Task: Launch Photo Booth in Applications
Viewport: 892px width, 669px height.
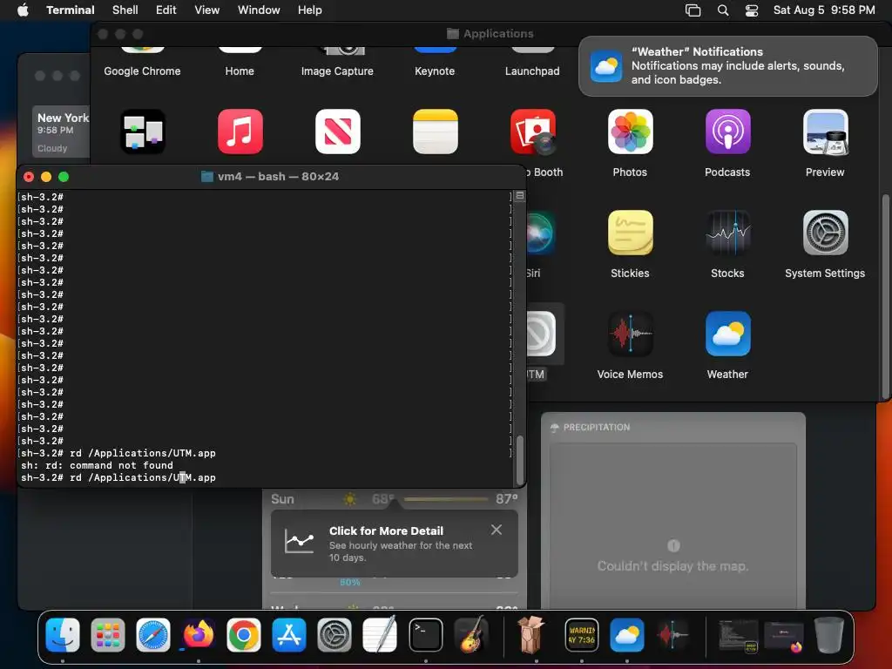Action: (x=533, y=132)
